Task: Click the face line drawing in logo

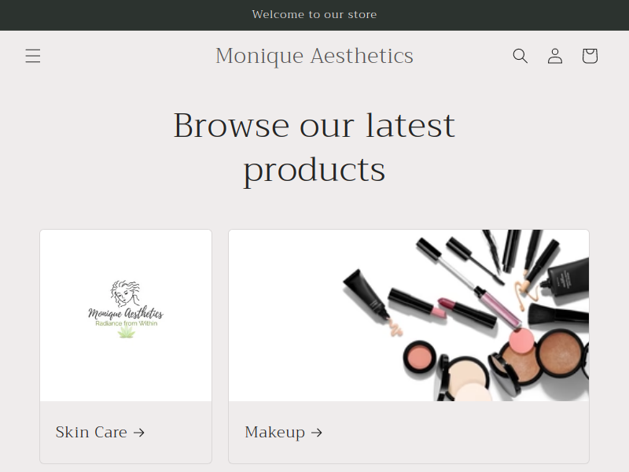Action: click(126, 293)
